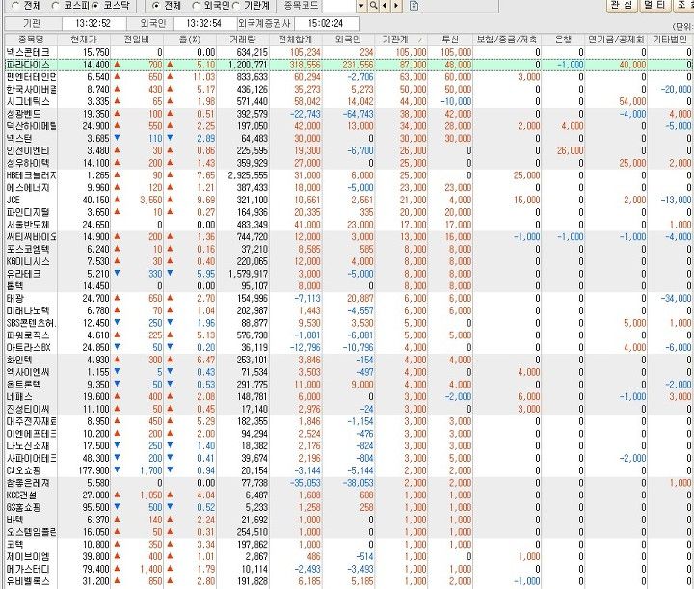The width and height of the screenshot is (694, 589).
Task: Click the 종목코드 input field
Action: click(x=339, y=6)
